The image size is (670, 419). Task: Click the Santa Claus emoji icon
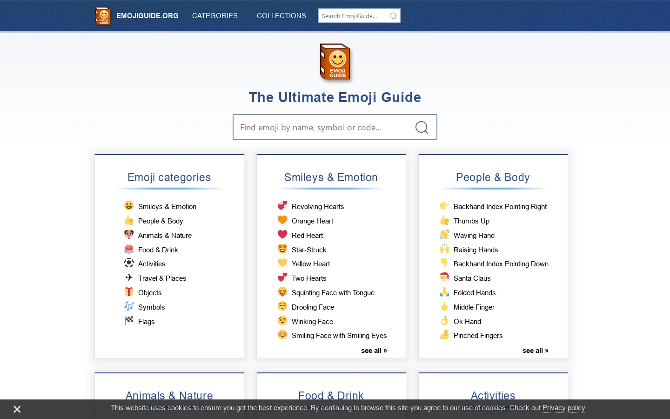click(444, 277)
